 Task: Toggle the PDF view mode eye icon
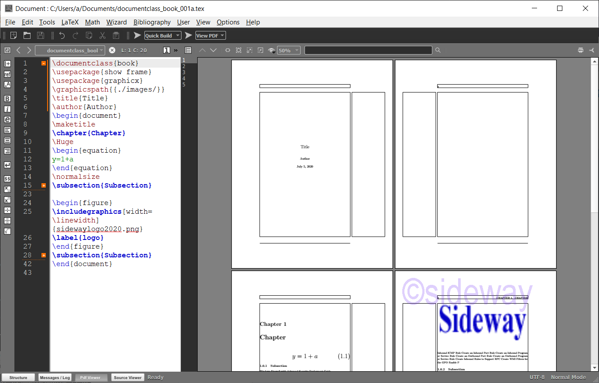pos(271,50)
